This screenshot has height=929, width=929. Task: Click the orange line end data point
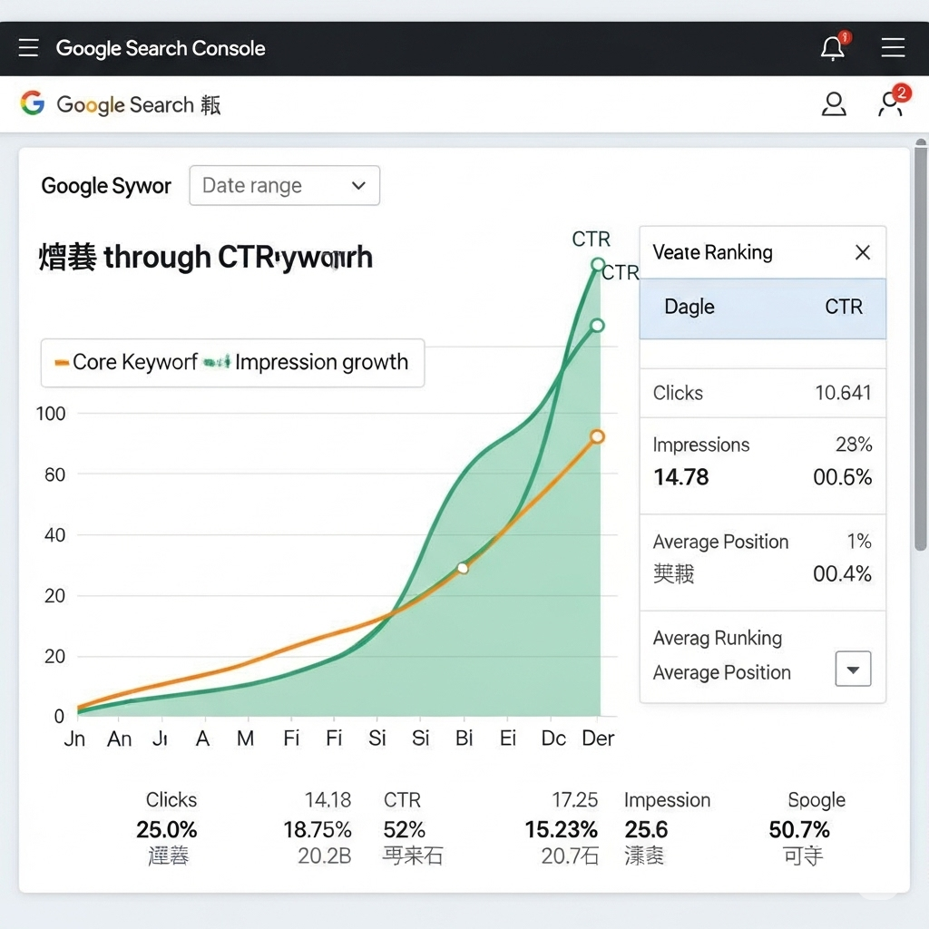coord(597,436)
